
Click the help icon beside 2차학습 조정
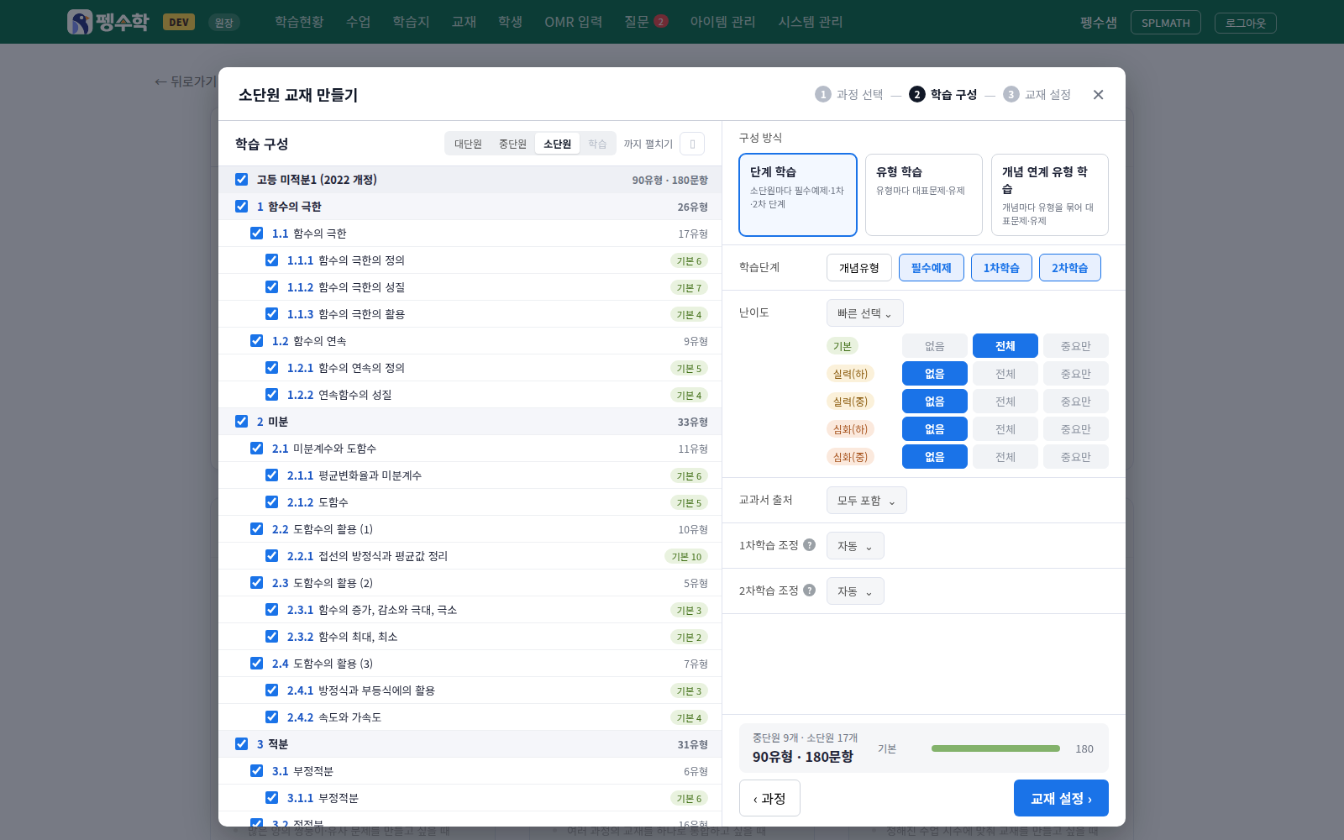[809, 590]
